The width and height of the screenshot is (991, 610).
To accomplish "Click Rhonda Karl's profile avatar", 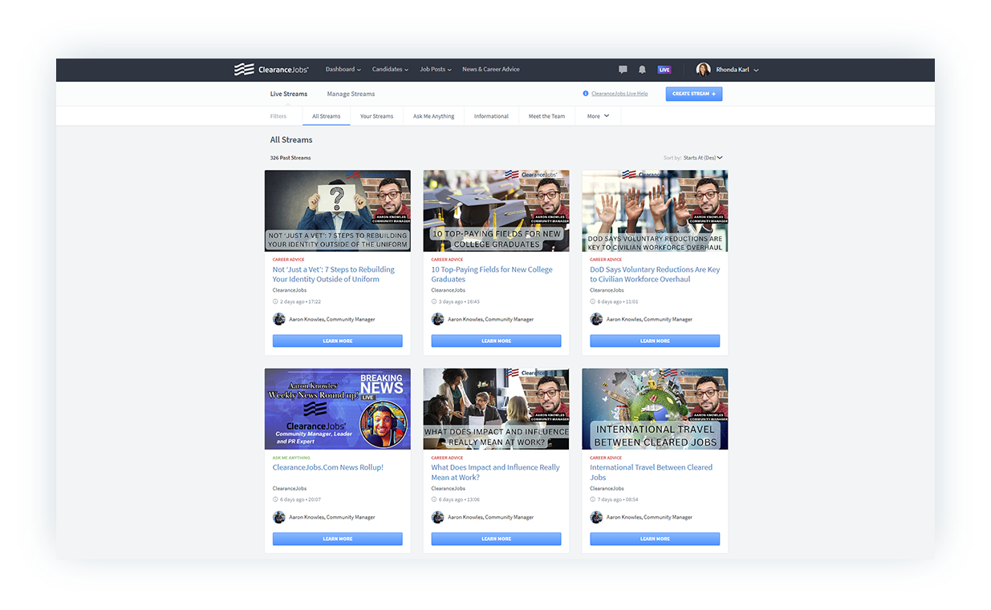I will pyautogui.click(x=704, y=70).
